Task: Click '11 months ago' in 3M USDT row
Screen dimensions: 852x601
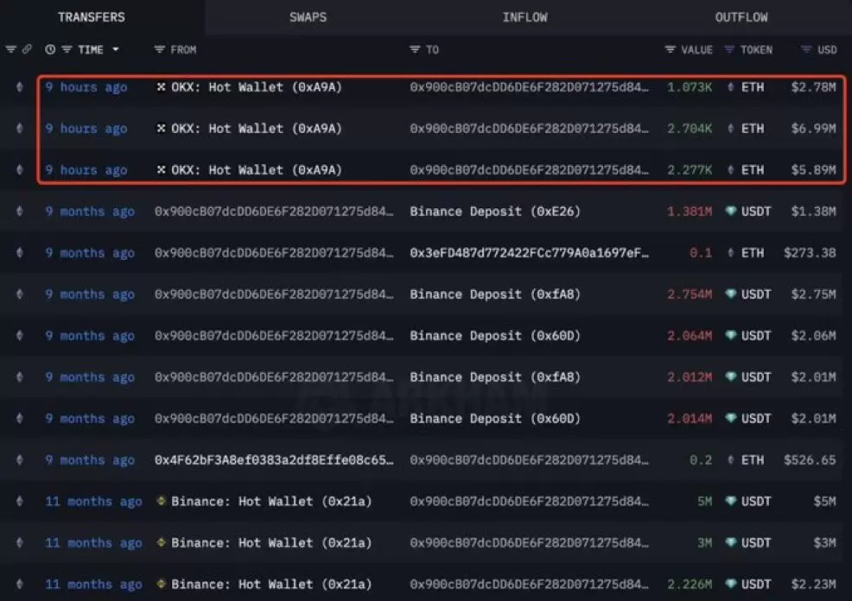Action: click(93, 542)
